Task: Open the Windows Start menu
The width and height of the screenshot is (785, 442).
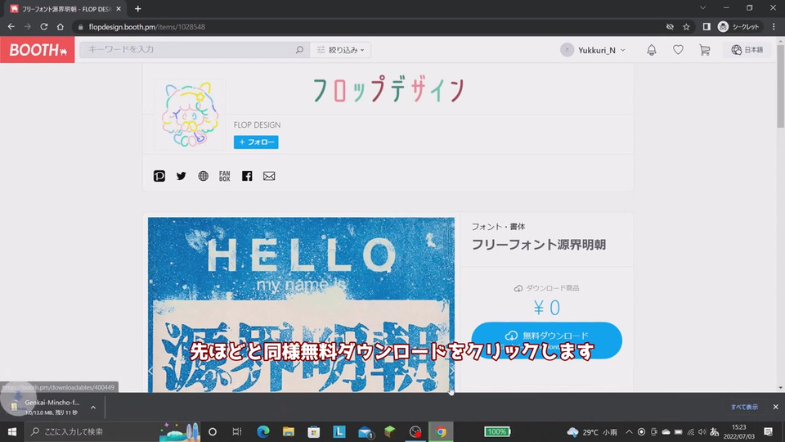Action: 12,431
